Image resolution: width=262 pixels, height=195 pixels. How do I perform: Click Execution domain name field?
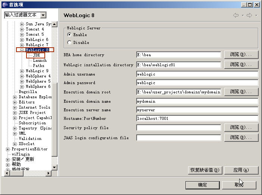(x=197, y=101)
